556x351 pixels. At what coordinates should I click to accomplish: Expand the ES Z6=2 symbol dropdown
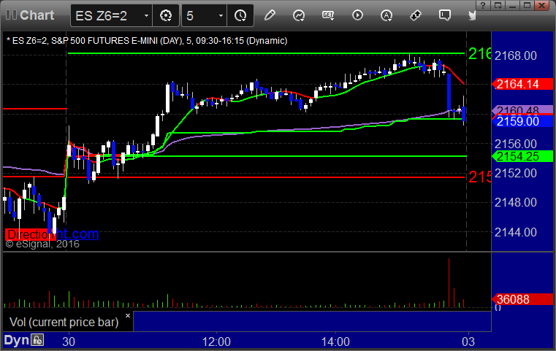(x=146, y=15)
